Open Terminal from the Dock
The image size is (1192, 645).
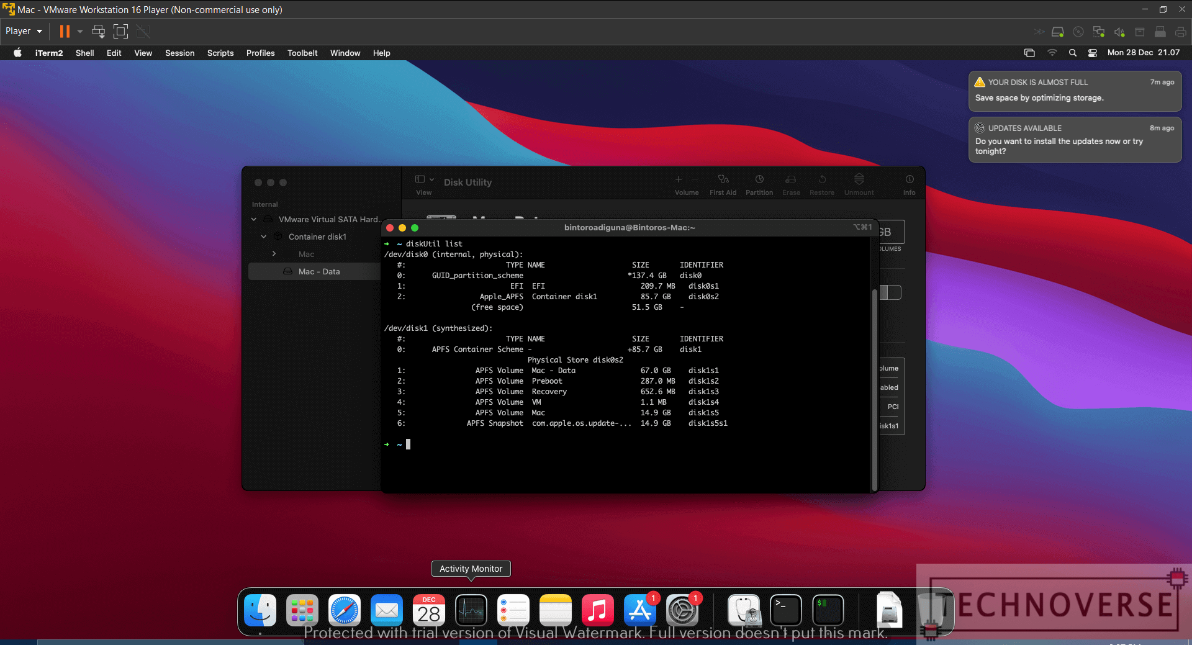click(x=786, y=610)
